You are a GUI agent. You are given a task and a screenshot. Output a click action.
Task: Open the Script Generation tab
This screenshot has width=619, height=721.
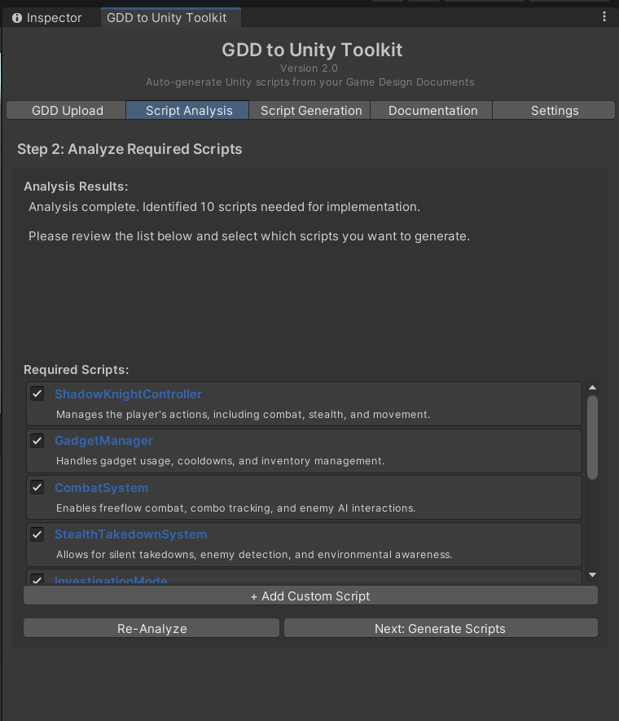311,111
